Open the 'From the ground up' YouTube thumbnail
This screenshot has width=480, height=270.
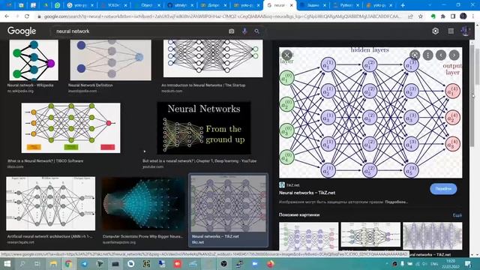tap(204, 128)
